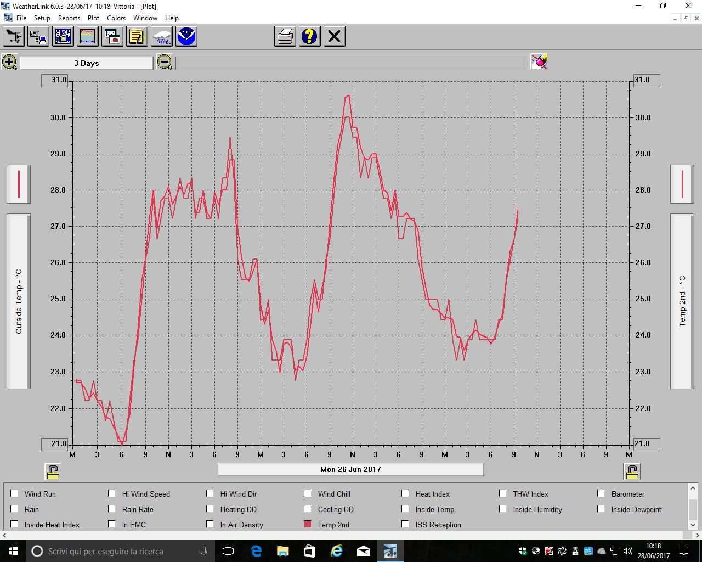Click the clear plot eraser icon

coord(539,62)
